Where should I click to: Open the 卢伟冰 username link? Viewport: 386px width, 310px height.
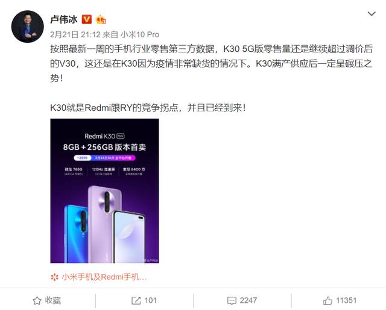tap(64, 19)
